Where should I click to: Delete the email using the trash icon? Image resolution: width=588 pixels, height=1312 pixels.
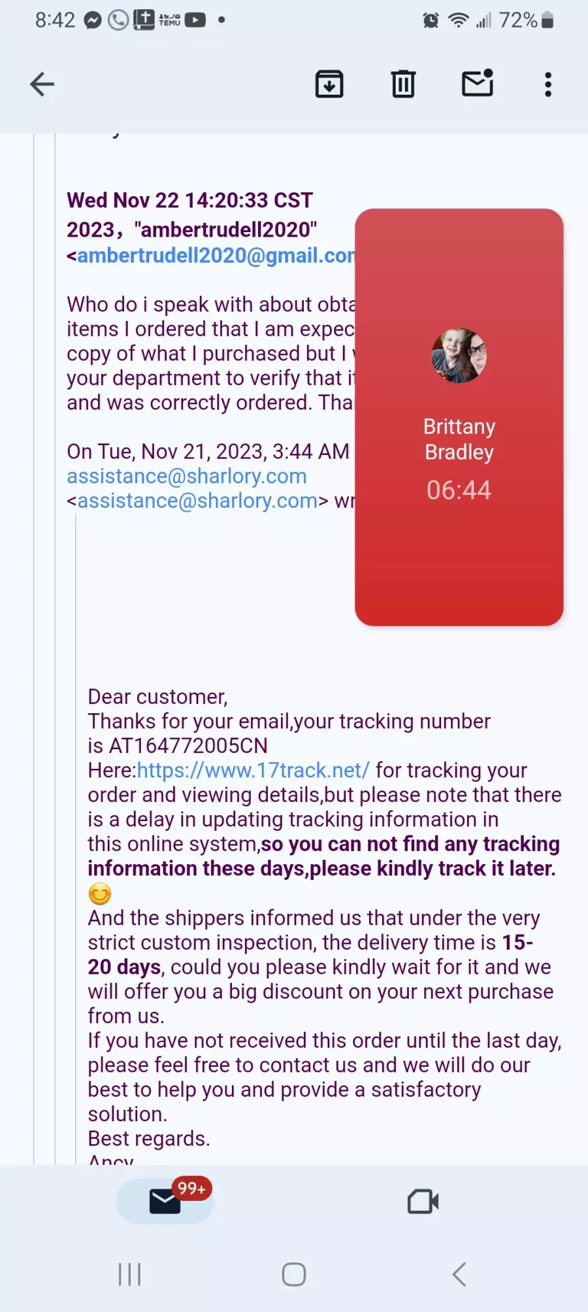[x=403, y=84]
